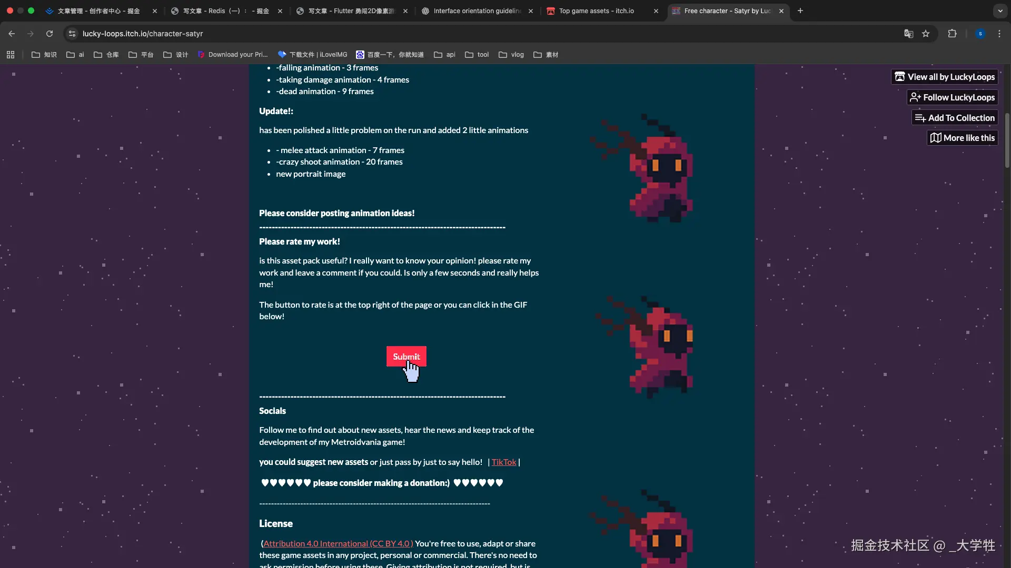Image resolution: width=1011 pixels, height=568 pixels.
Task: Click the red Submit button
Action: click(x=406, y=356)
